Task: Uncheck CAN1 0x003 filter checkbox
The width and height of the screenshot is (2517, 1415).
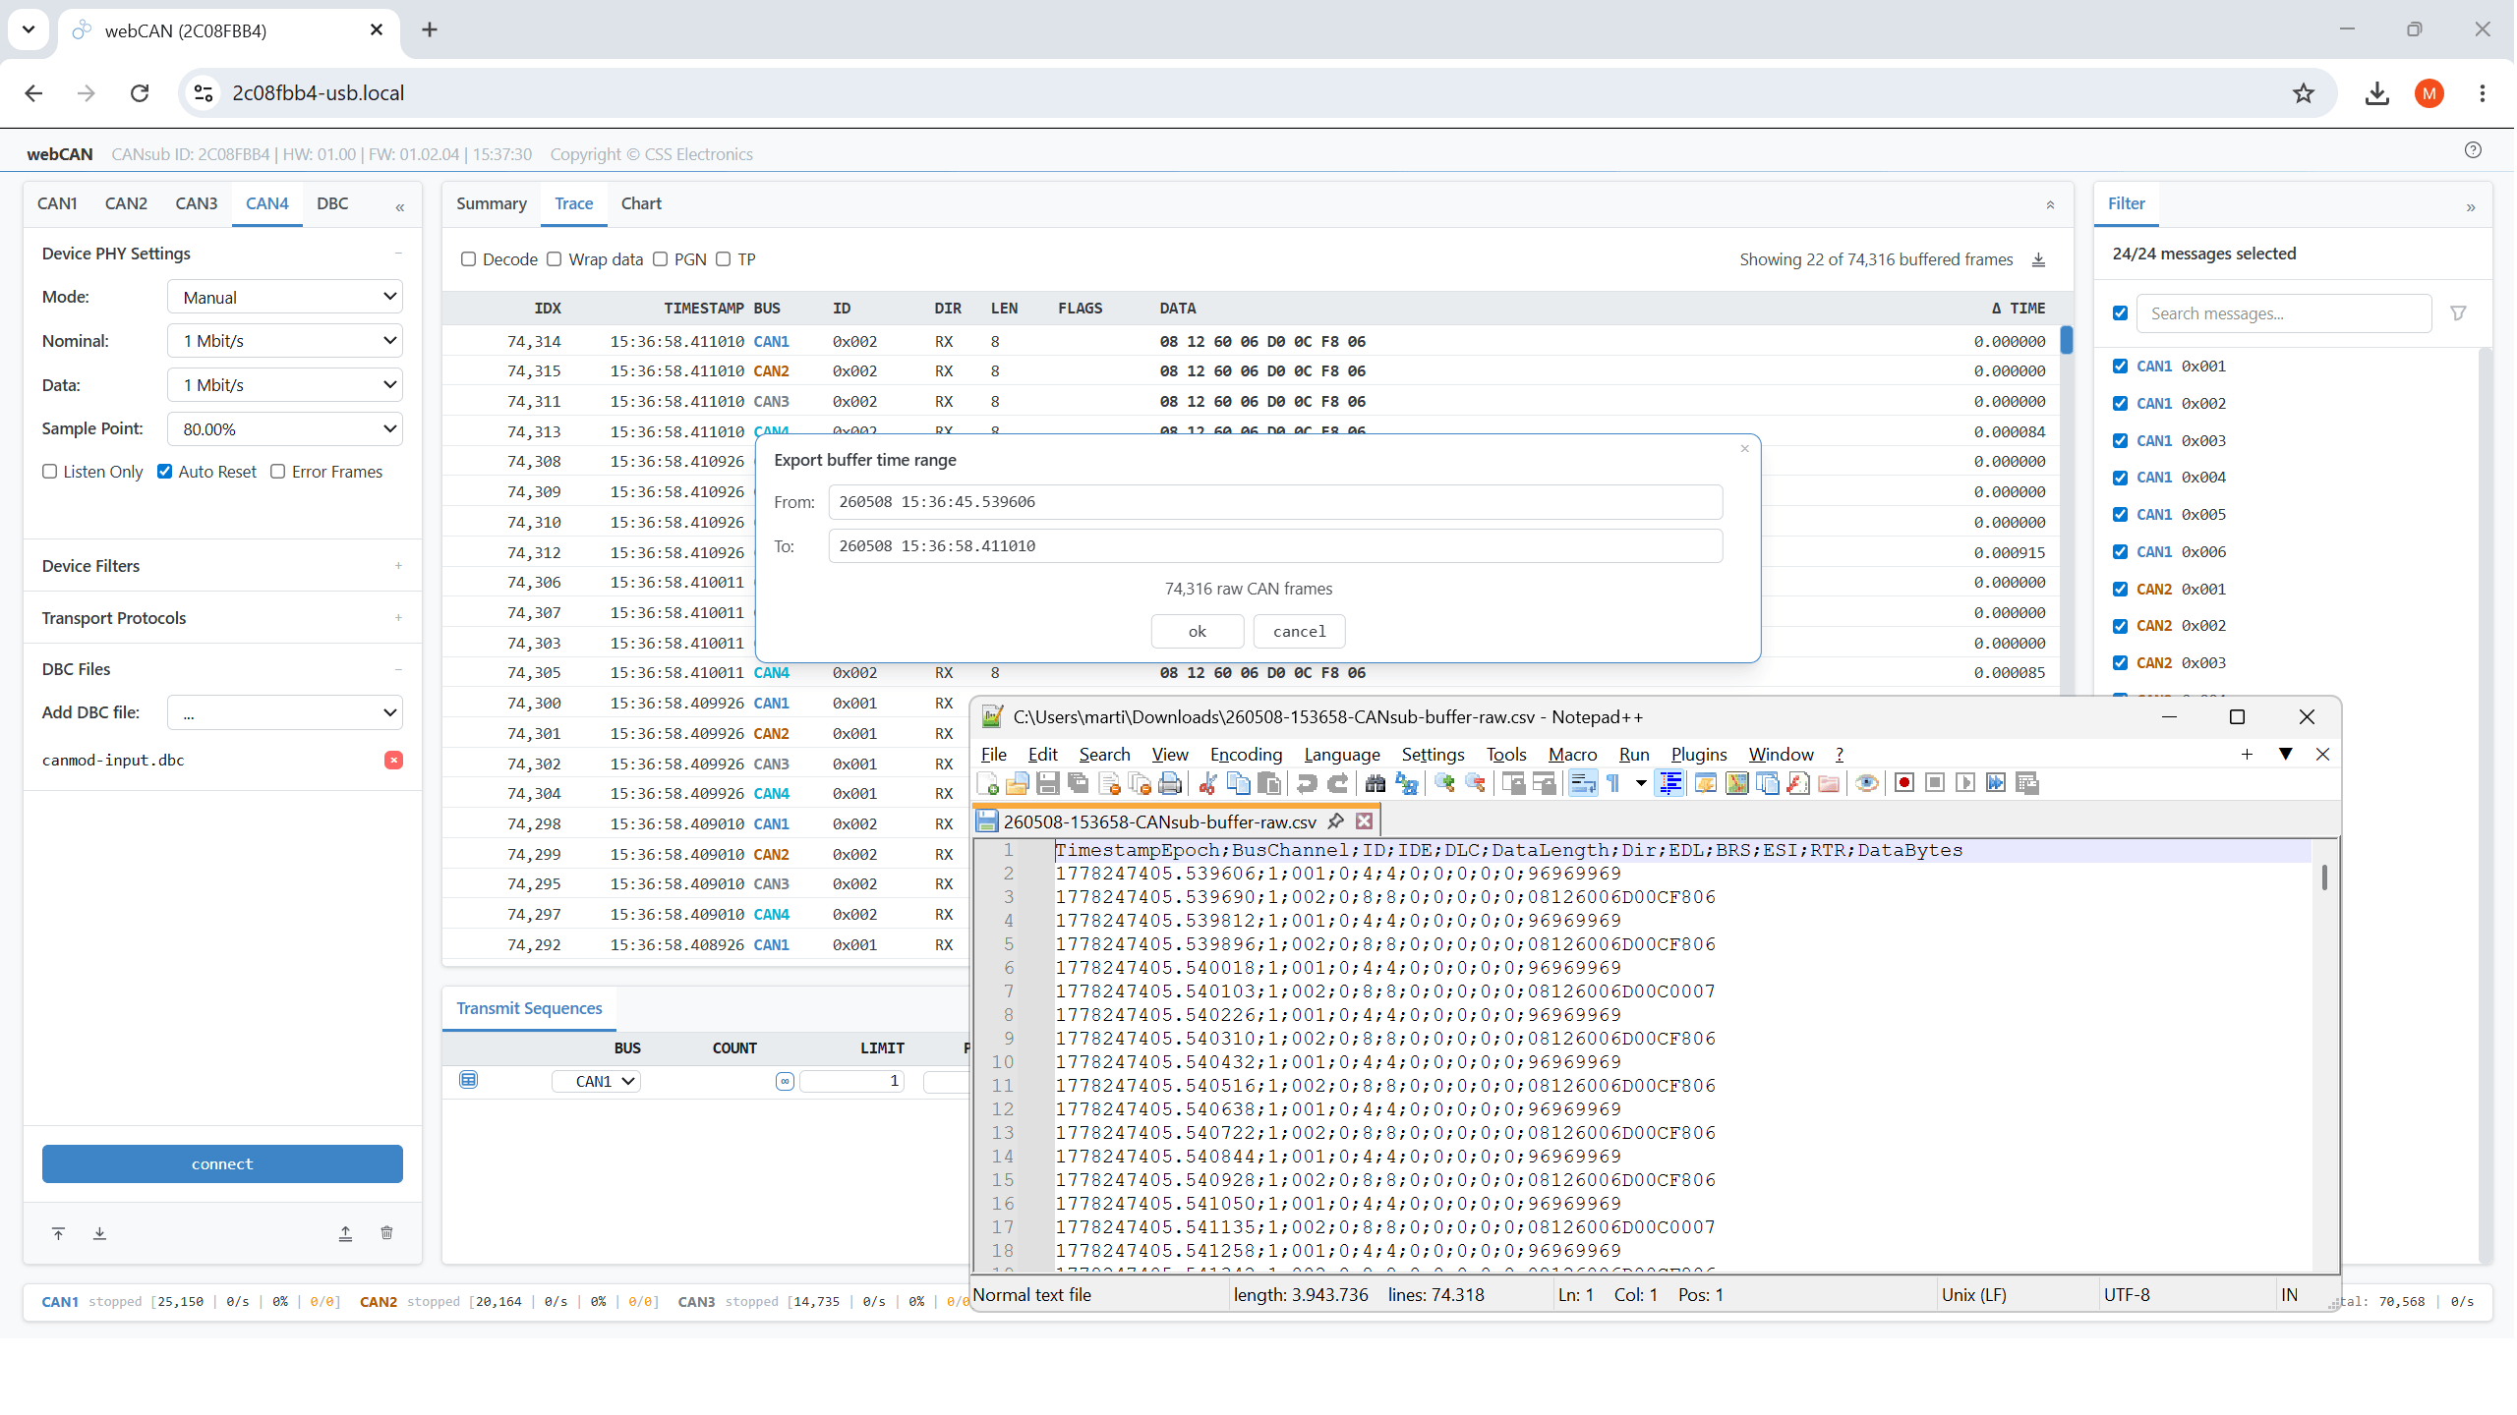Action: click(2121, 441)
